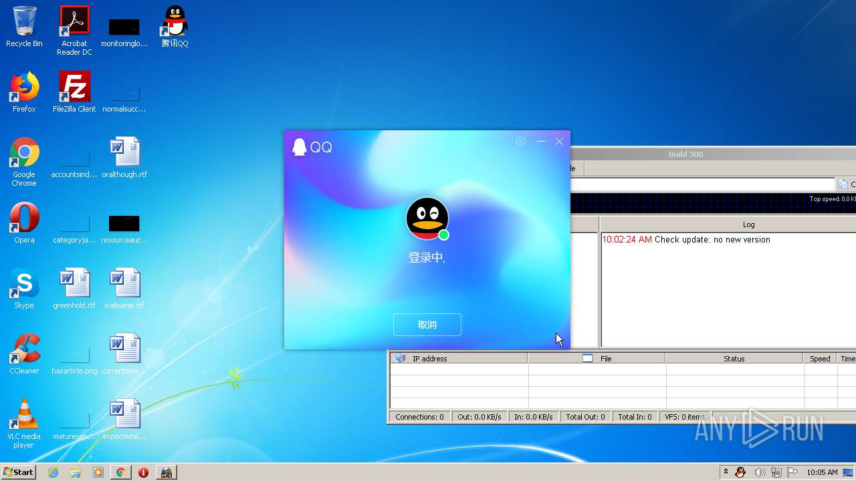
Task: Open the maturesen... desktop file
Action: (x=74, y=425)
